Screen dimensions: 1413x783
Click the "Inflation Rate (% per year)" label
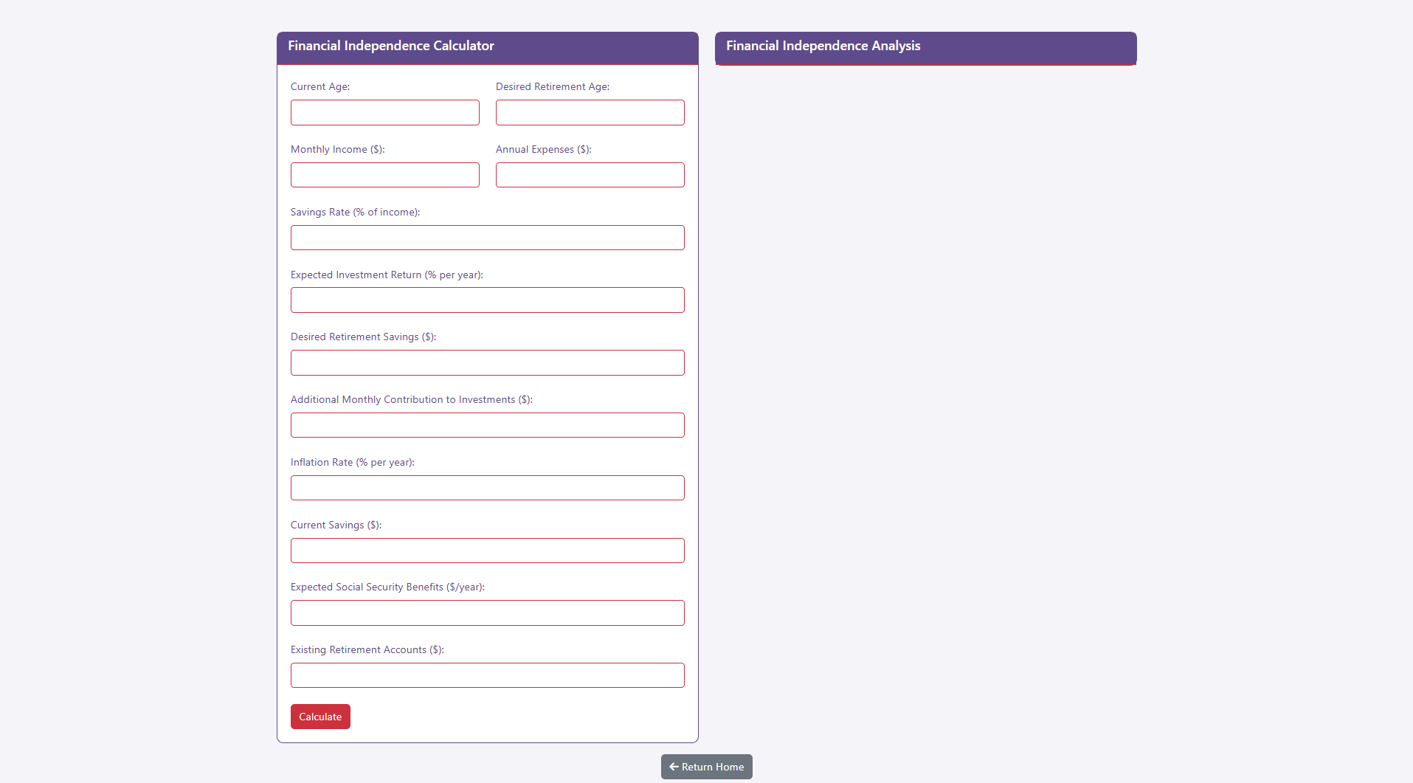point(352,463)
